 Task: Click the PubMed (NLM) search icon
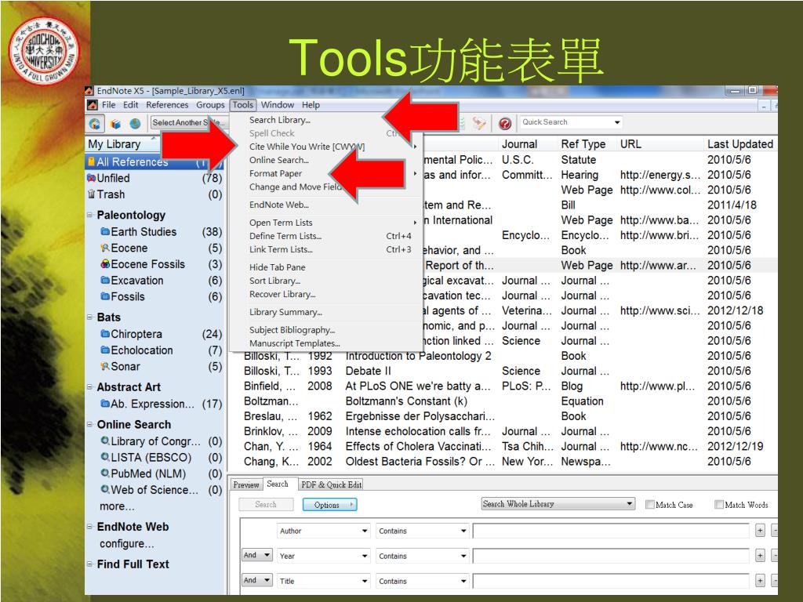coord(106,473)
